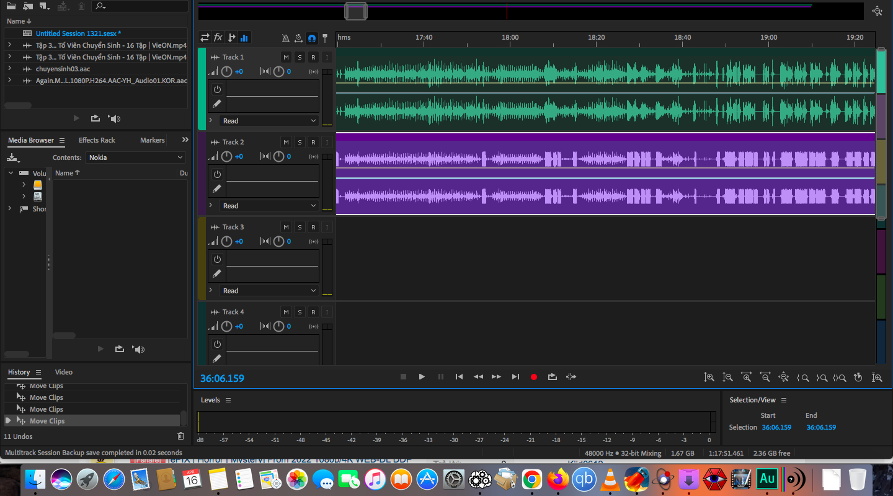This screenshot has width=893, height=496.
Task: Expand chuyensinh03.aac file entry
Action: tap(9, 69)
